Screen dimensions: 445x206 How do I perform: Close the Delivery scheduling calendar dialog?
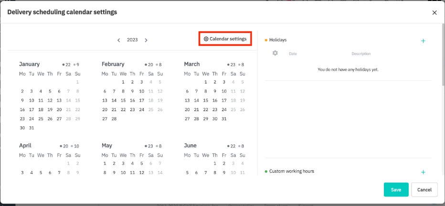[x=434, y=13]
